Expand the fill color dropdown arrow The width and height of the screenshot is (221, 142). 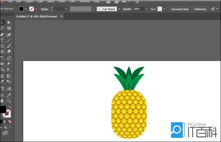[x=26, y=9]
